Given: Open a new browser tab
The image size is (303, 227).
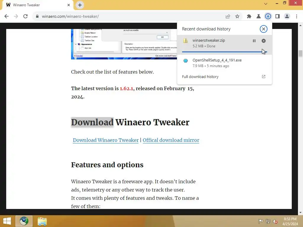Looking at the screenshot, I should (x=80, y=5).
